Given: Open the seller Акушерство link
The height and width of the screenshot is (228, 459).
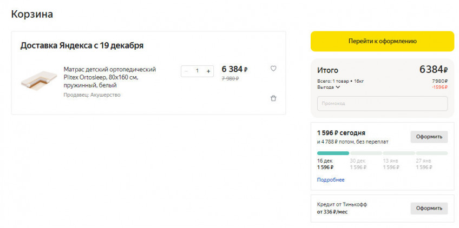Looking at the screenshot, I should click(x=92, y=95).
